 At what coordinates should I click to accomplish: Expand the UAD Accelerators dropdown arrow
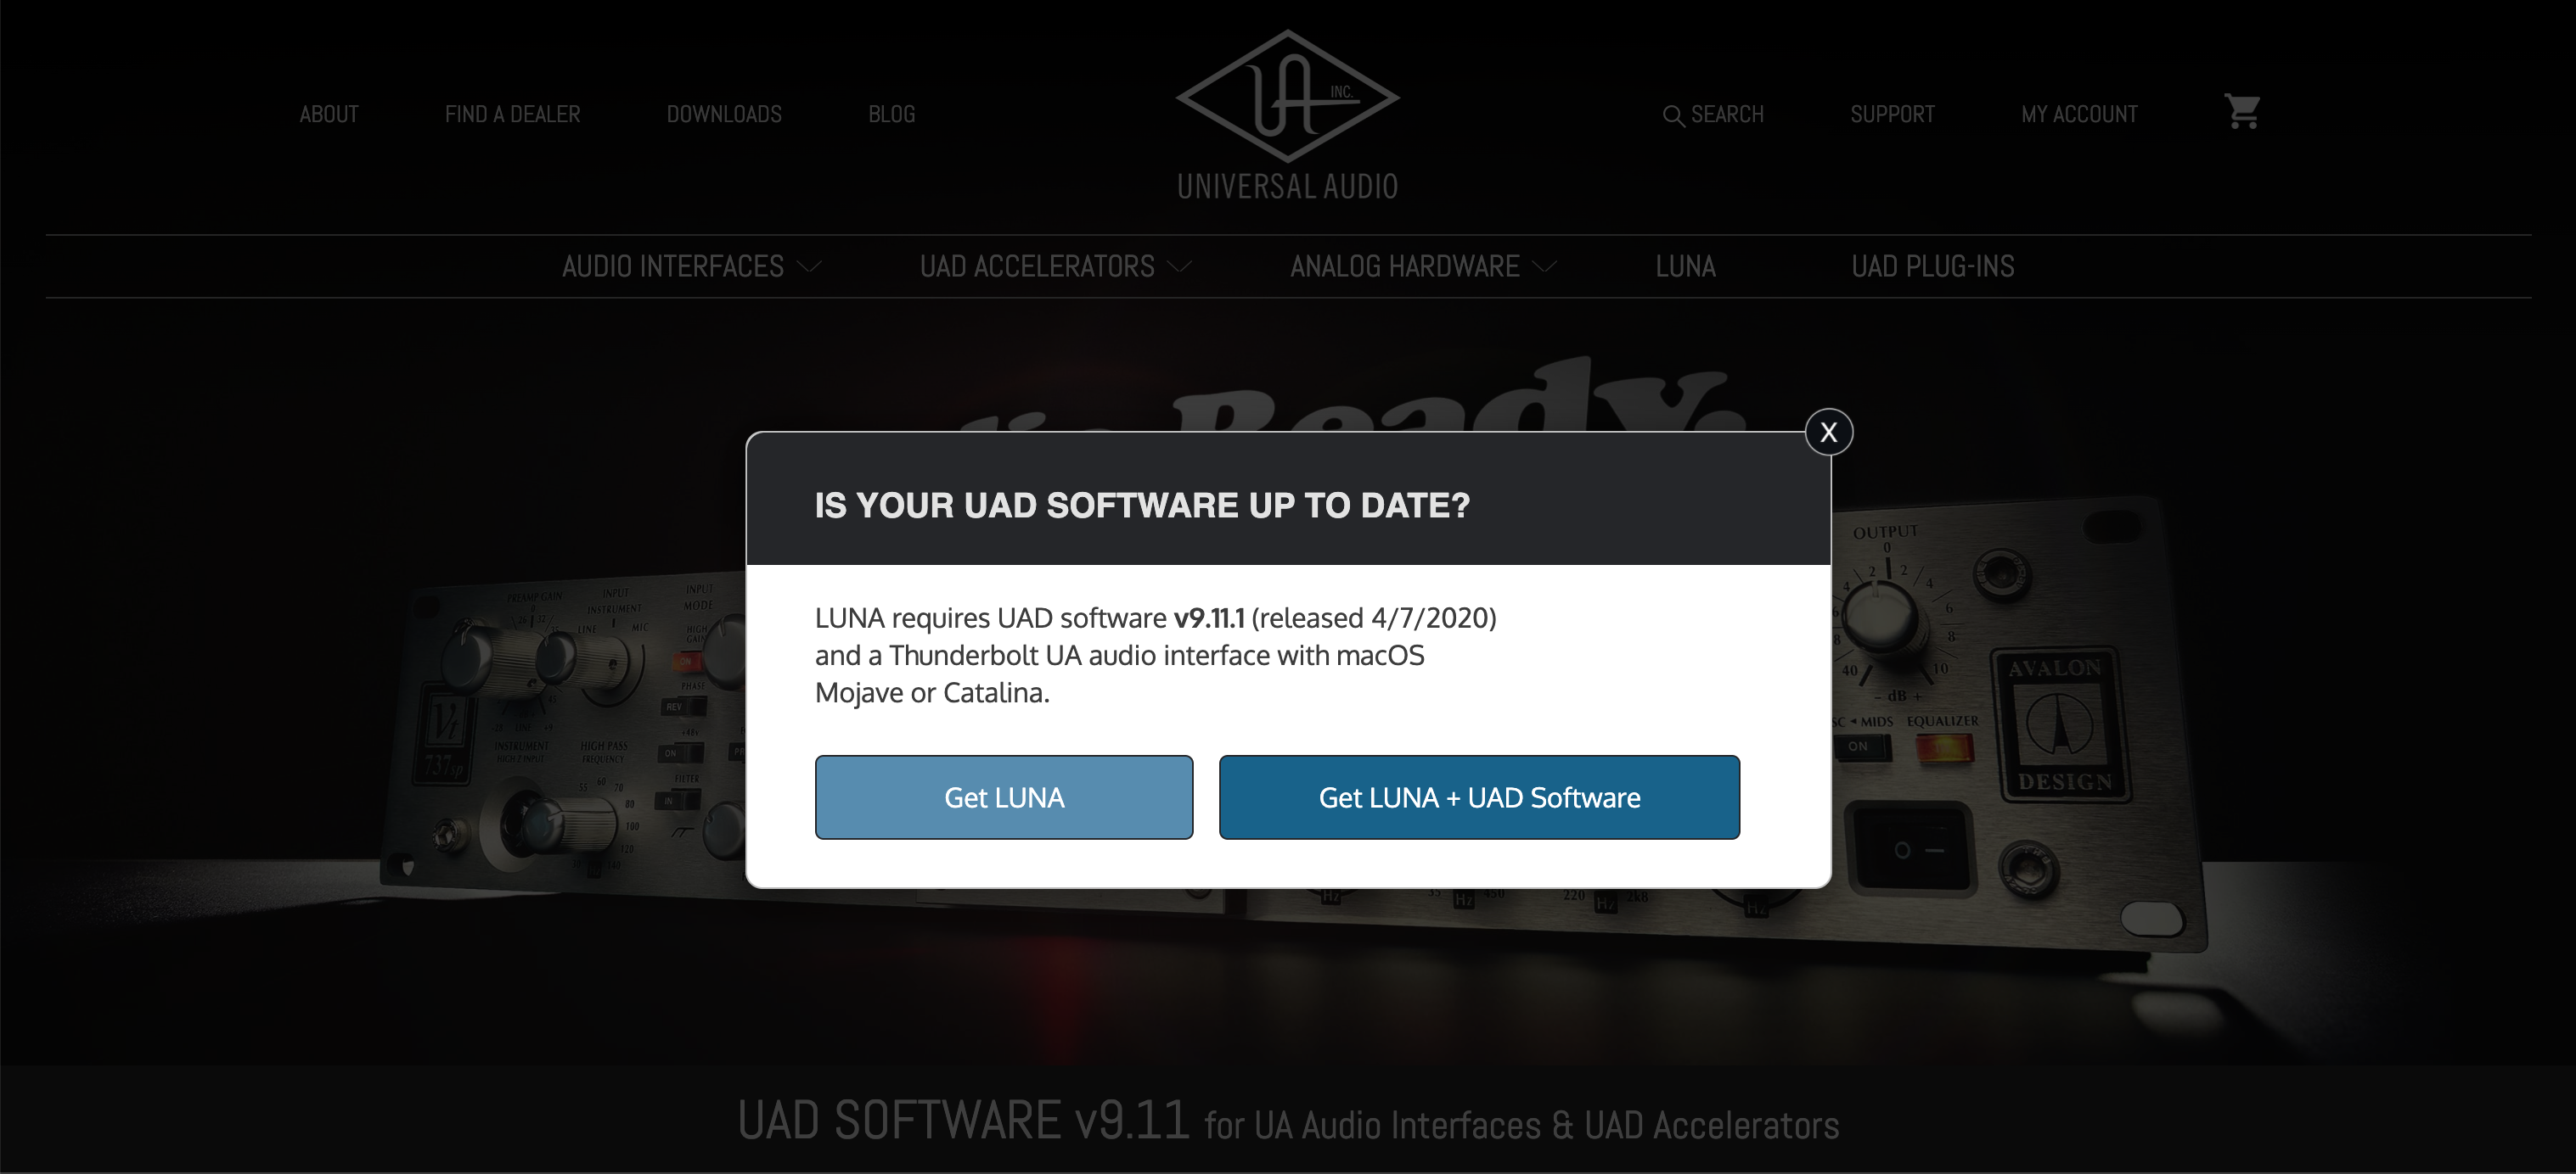coord(1180,266)
